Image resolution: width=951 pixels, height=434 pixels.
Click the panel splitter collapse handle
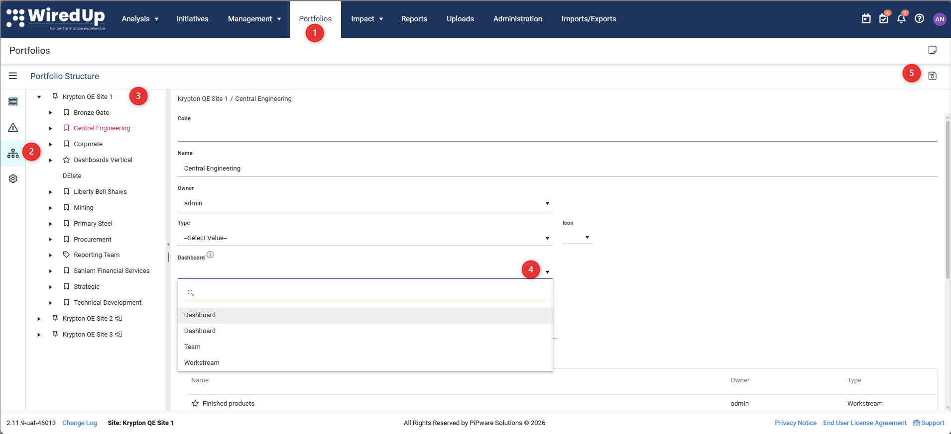point(168,245)
